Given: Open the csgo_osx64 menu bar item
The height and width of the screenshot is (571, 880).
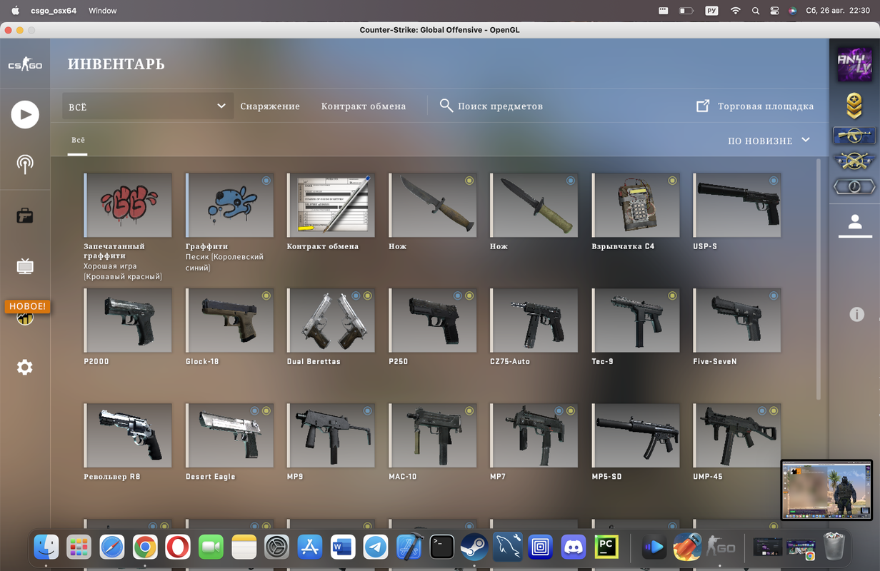Looking at the screenshot, I should (54, 11).
